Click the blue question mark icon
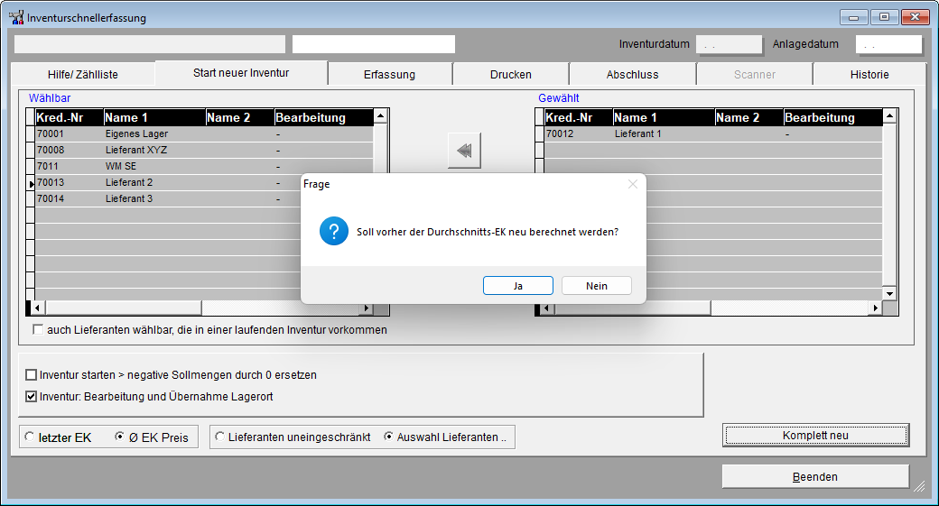This screenshot has width=939, height=506. click(x=333, y=232)
